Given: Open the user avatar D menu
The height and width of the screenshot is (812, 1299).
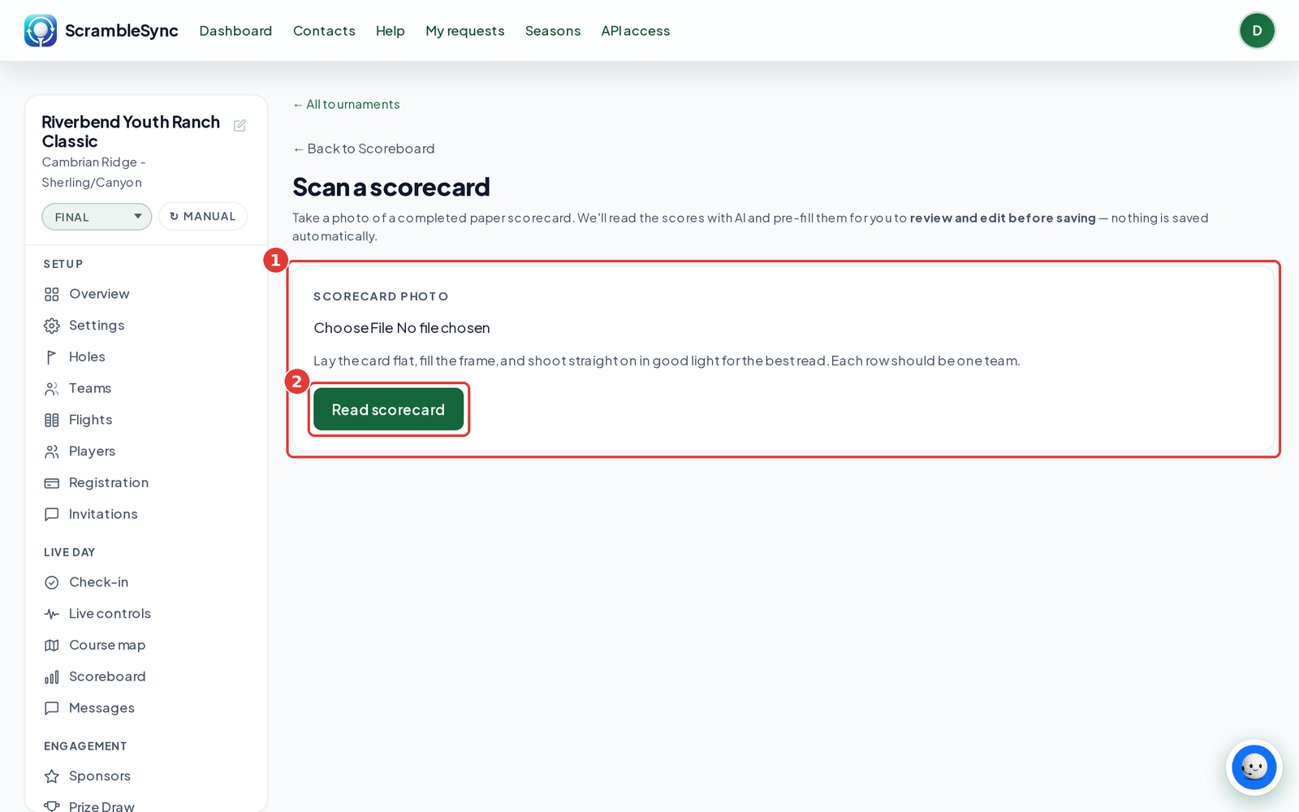Looking at the screenshot, I should 1257,31.
